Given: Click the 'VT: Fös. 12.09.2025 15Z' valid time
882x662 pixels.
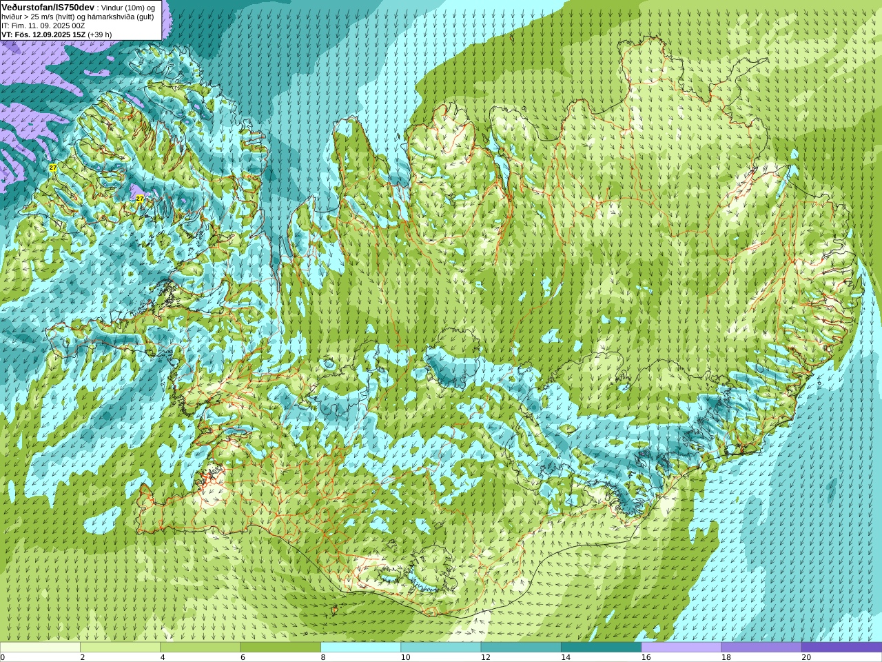Looking at the screenshot, I should [x=43, y=34].
